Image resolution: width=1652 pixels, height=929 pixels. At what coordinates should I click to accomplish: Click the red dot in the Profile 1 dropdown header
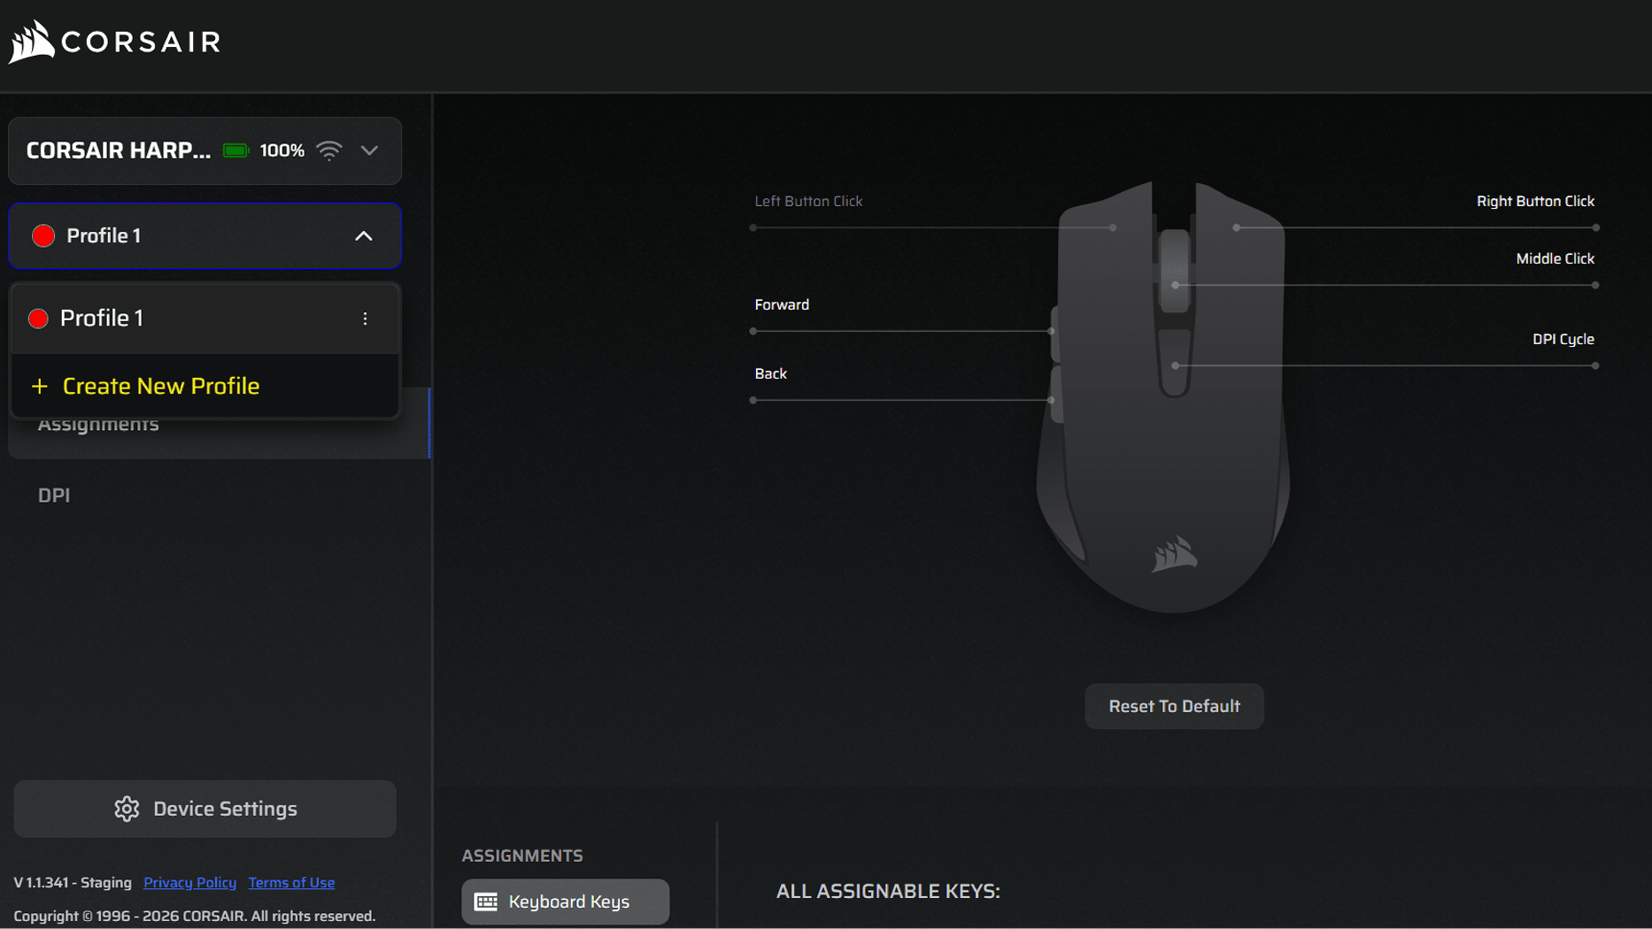[x=43, y=236]
